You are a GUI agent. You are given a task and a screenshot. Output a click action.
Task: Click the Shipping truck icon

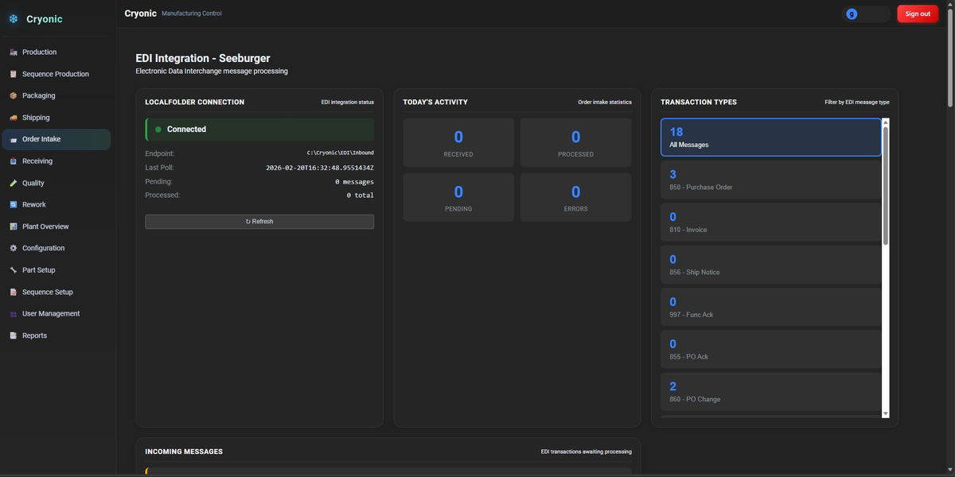(13, 117)
